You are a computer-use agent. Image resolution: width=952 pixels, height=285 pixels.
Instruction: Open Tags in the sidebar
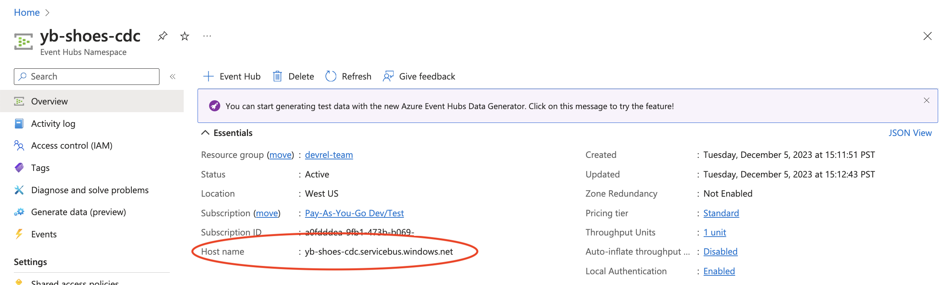(x=40, y=168)
